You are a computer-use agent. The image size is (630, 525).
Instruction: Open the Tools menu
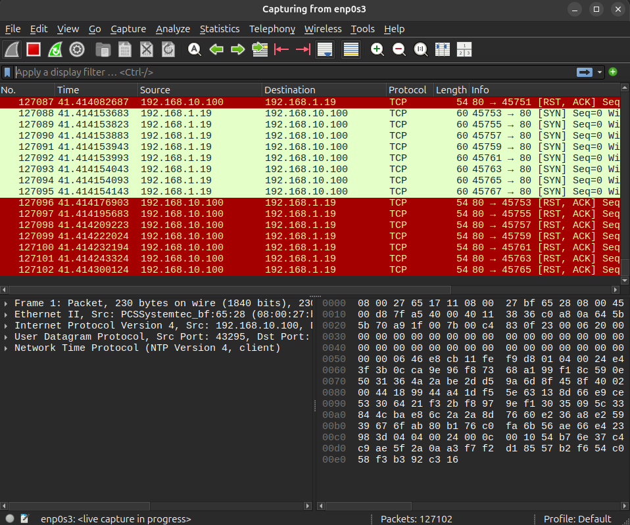coord(362,29)
